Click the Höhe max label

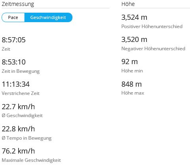(133, 93)
